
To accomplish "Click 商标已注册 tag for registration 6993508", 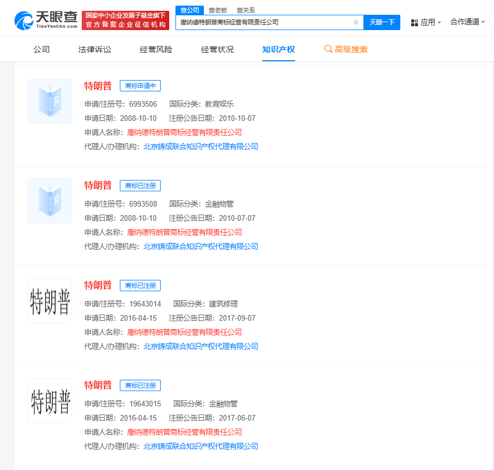I will point(140,186).
